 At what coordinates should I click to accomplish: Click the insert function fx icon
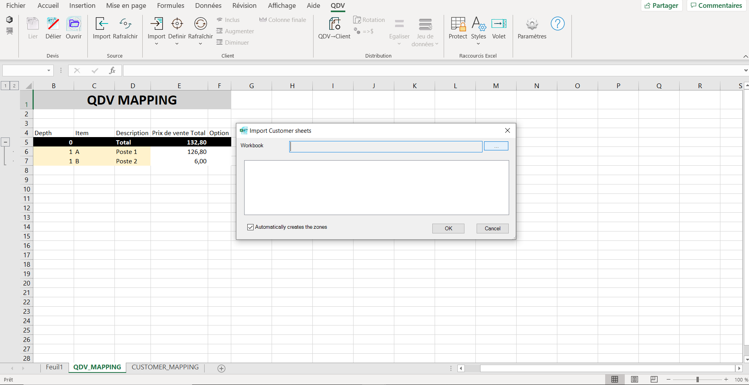tap(112, 70)
